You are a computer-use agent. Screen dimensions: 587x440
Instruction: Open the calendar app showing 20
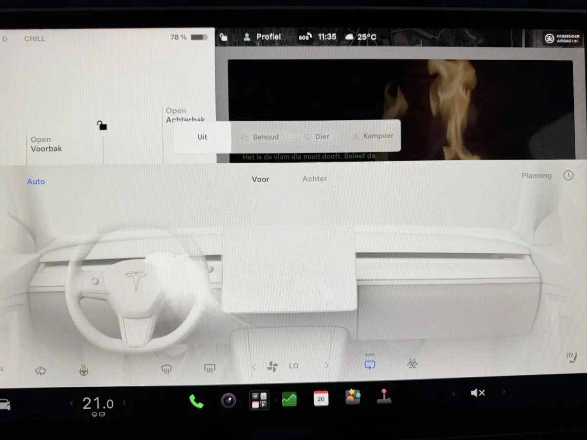321,398
